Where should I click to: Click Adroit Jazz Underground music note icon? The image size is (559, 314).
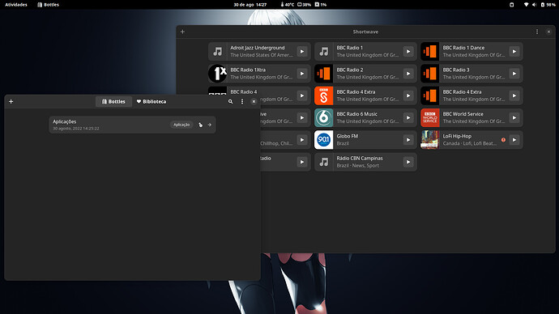217,52
